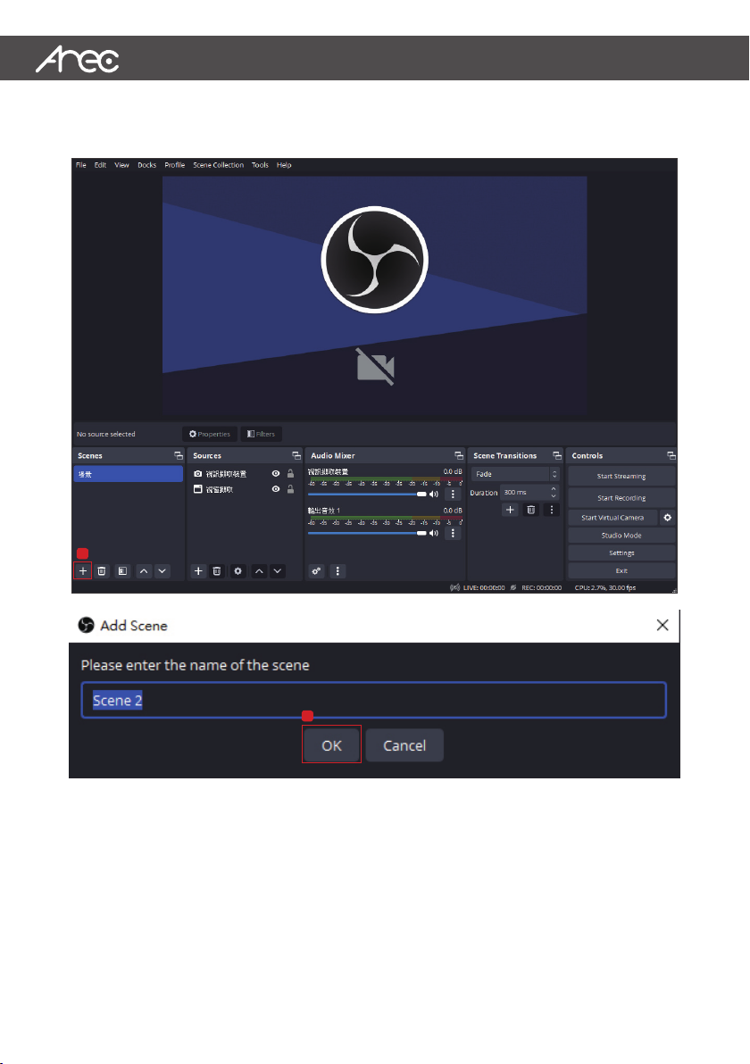Open Advanced Audio Properties gears icon
Image resolution: width=750 pixels, height=1064 pixels.
pos(317,571)
